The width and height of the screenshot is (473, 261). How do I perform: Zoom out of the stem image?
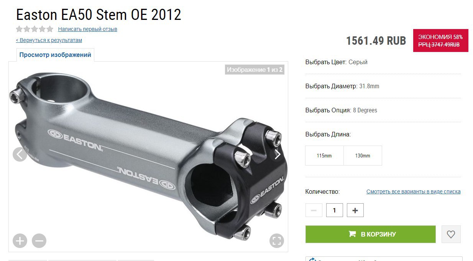point(39,241)
